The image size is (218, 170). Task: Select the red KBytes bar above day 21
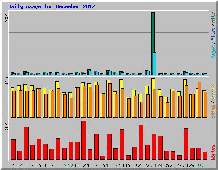tap(141, 142)
